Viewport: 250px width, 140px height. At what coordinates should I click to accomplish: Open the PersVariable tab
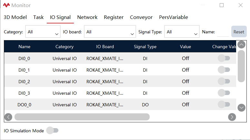coord(174,17)
